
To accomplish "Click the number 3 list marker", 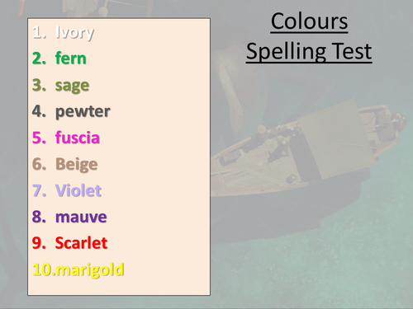I will coord(39,85).
